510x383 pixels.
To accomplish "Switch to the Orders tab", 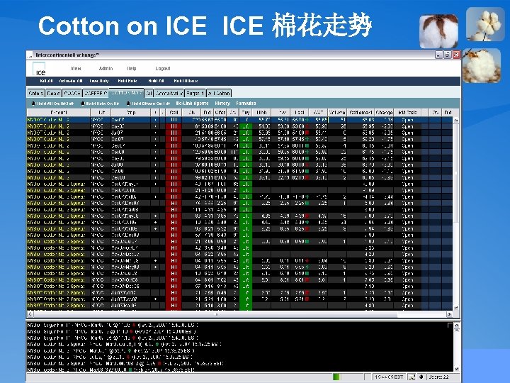I will [36, 93].
